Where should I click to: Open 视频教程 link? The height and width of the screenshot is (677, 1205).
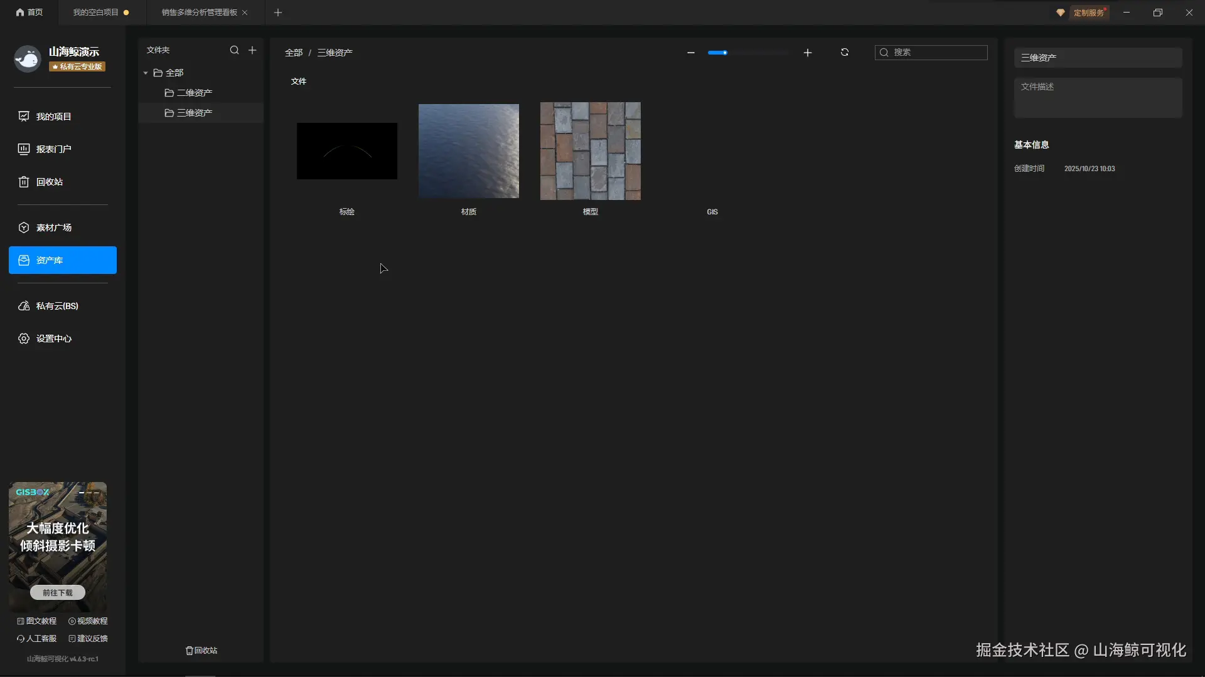tap(88, 621)
